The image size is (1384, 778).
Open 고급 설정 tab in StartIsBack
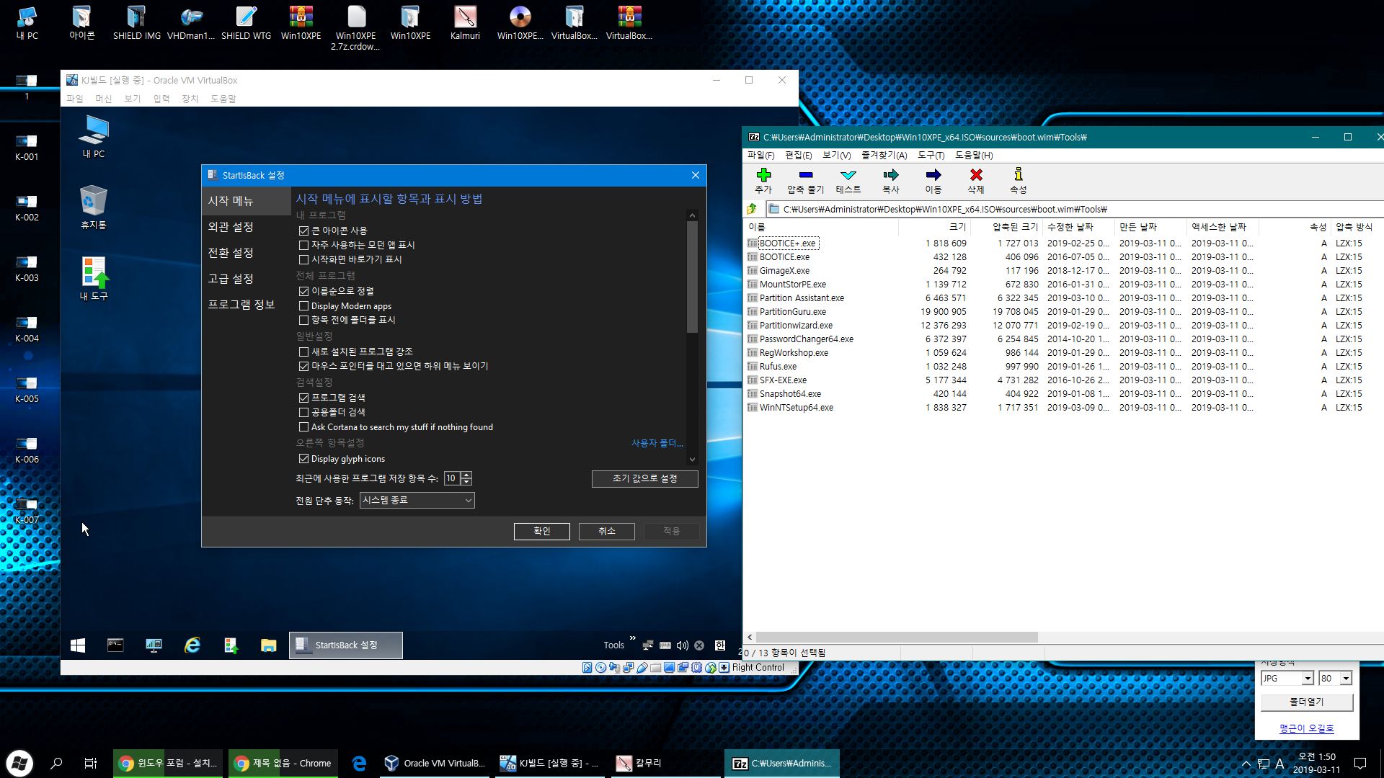[x=231, y=279]
